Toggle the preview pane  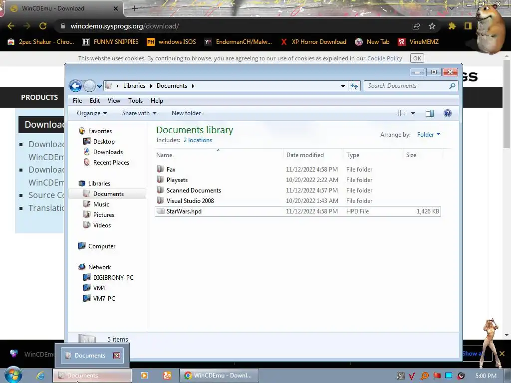point(430,113)
